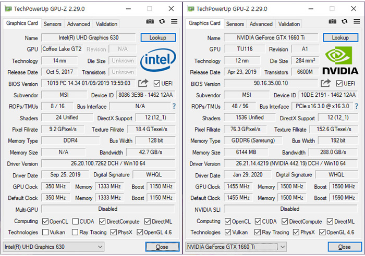Image resolution: width=365 pixels, height=256 pixels.
Task: Click BIOS Version field 90.16.35.00.10
Action: 271,83
